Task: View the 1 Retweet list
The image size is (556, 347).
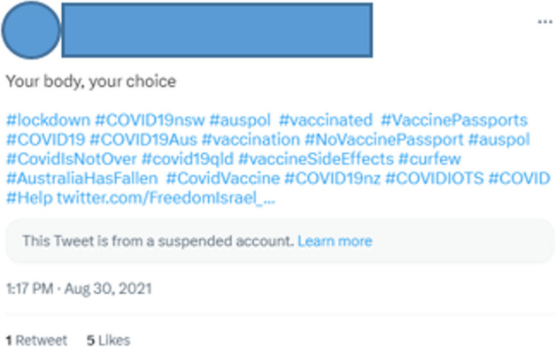Action: tap(36, 340)
